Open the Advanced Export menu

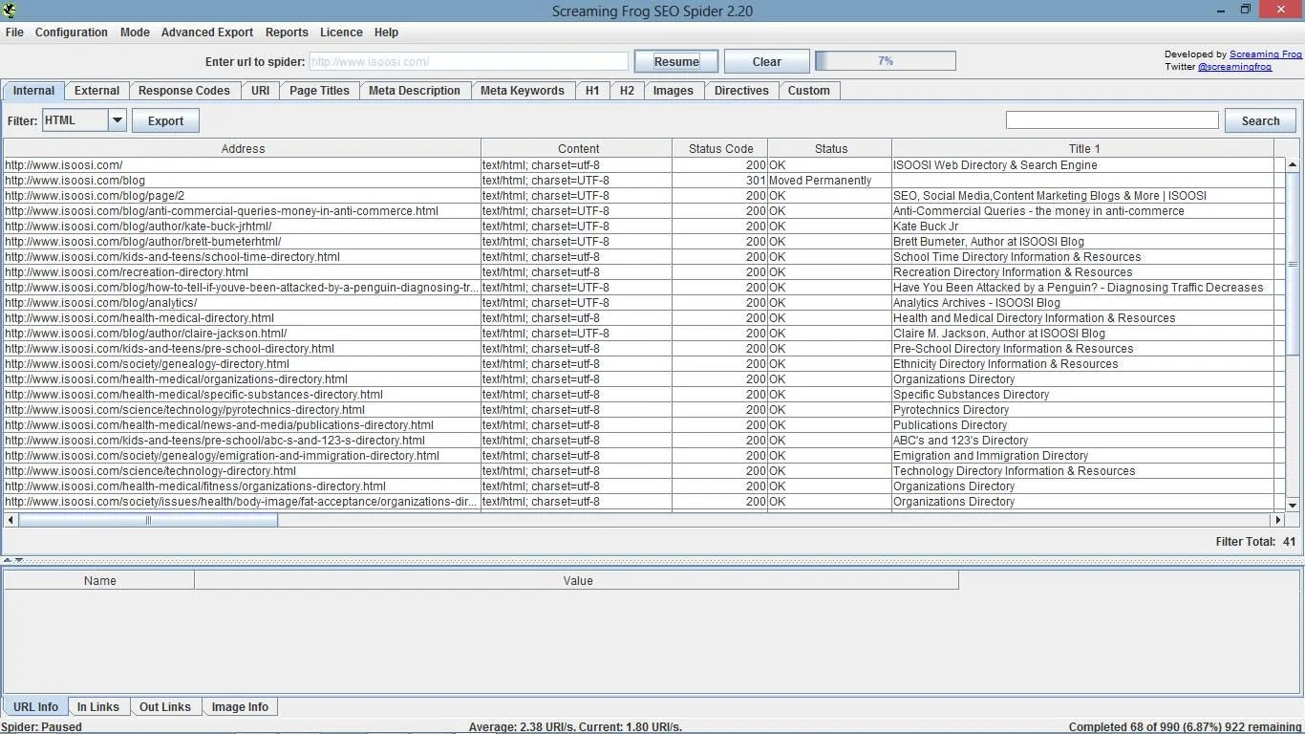tap(207, 32)
